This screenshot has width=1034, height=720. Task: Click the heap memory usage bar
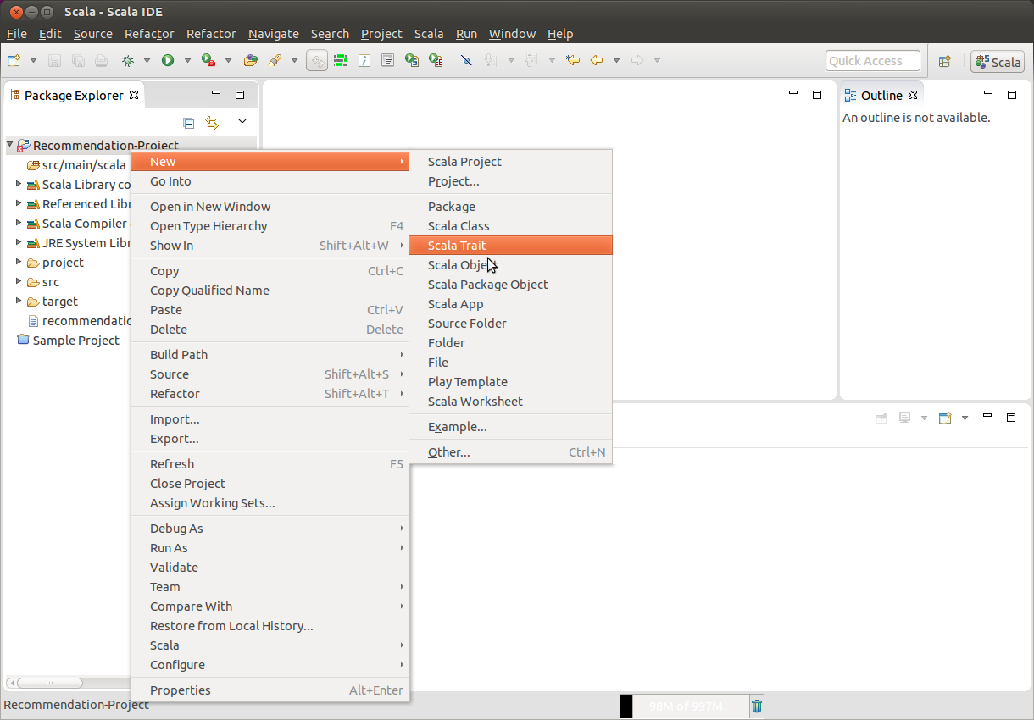[x=684, y=706]
